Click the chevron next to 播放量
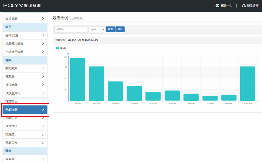The height and width of the screenshot is (163, 262). (43, 77)
